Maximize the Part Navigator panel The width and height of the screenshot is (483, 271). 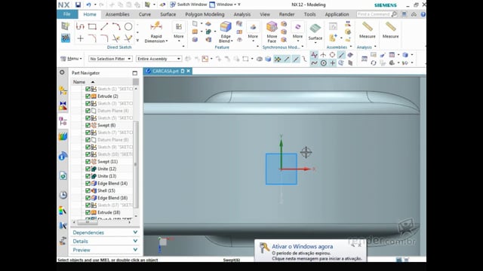pyautogui.click(x=134, y=73)
